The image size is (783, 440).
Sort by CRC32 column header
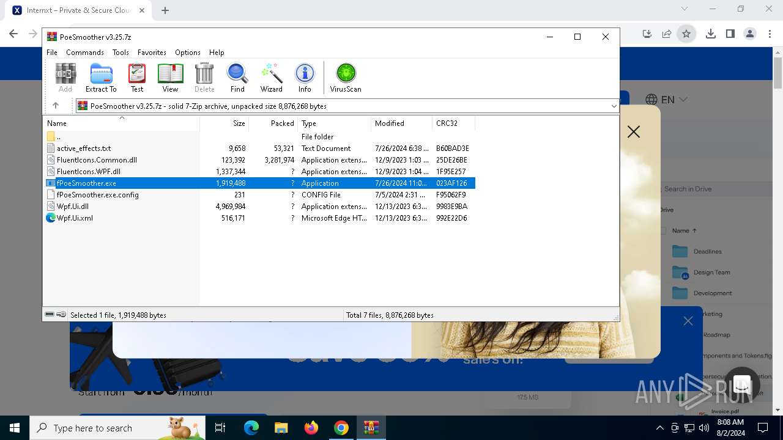(x=453, y=123)
